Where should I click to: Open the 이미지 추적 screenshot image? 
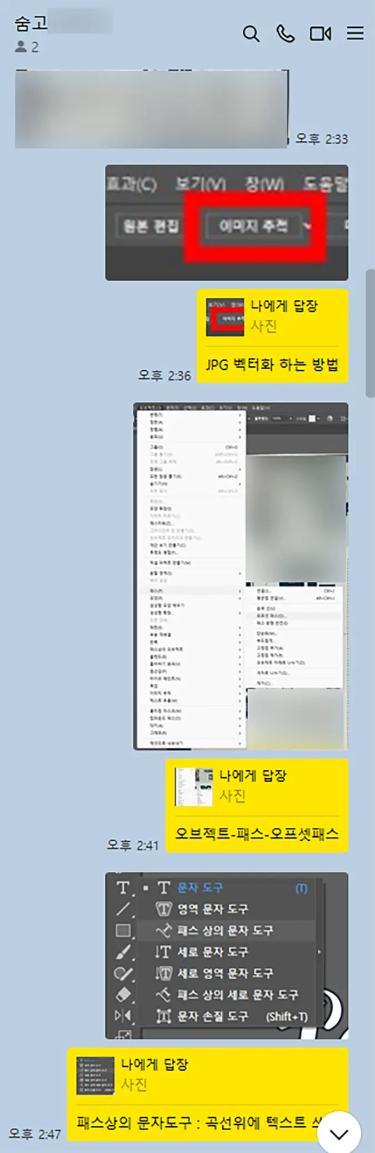[x=227, y=222]
